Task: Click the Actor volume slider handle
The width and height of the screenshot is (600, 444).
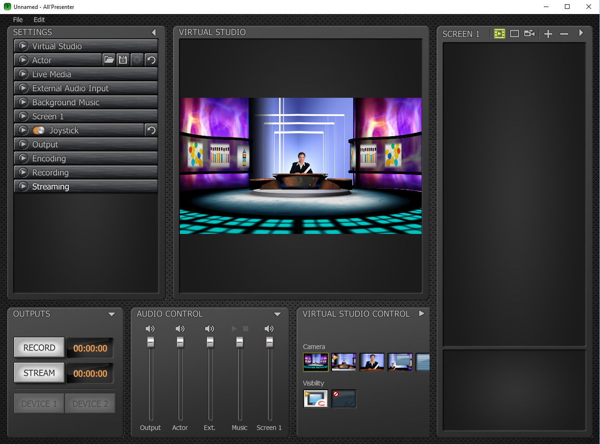Action: pos(180,342)
